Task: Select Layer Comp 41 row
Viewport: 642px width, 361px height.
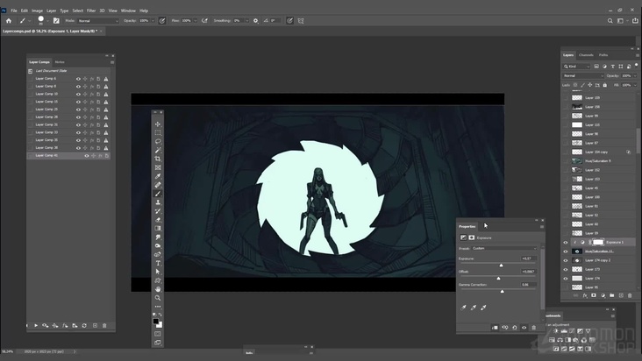Action: pyautogui.click(x=68, y=156)
